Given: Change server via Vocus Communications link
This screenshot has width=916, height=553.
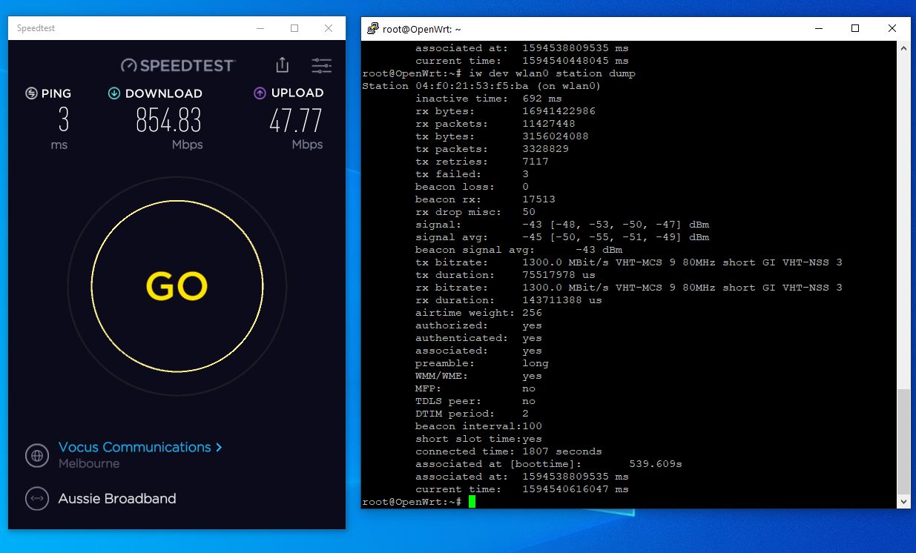Looking at the screenshot, I should [140, 447].
